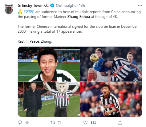Image resolution: width=146 pixels, height=127 pixels.
Task: Click the 71 retweets count
Action: 60,123
